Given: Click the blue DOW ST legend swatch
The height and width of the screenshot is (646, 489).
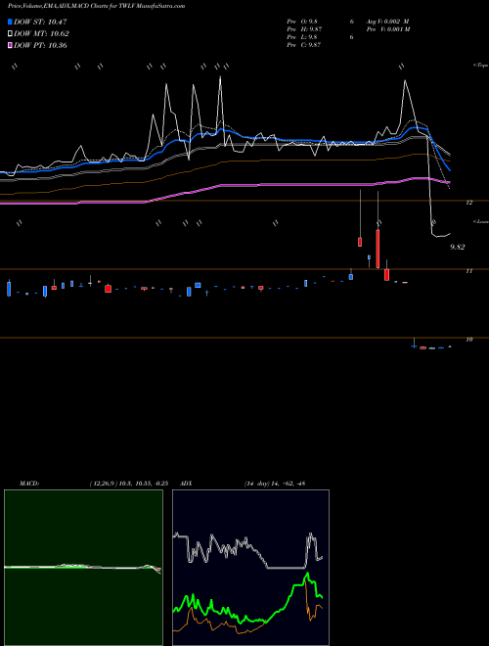Looking at the screenshot, I should [11, 23].
